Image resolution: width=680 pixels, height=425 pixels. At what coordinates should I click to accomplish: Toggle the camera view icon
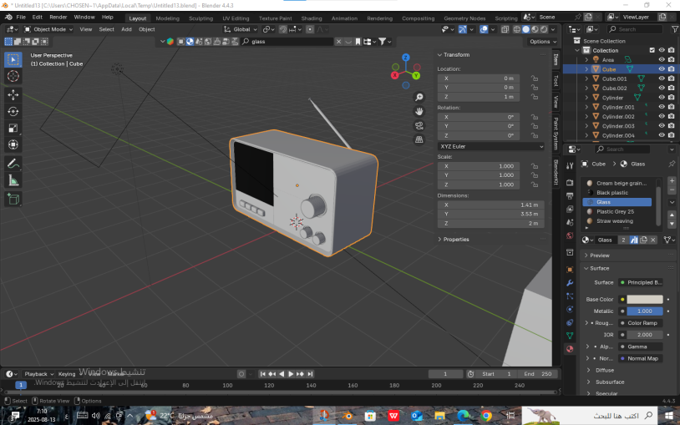419,126
